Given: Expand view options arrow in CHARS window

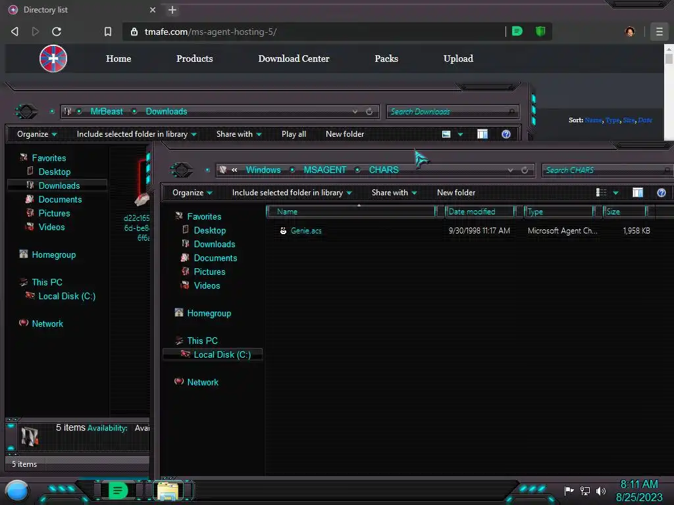Looking at the screenshot, I should click(615, 193).
